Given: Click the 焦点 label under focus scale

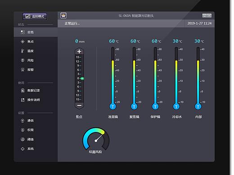Looking at the screenshot, I should (x=79, y=117).
